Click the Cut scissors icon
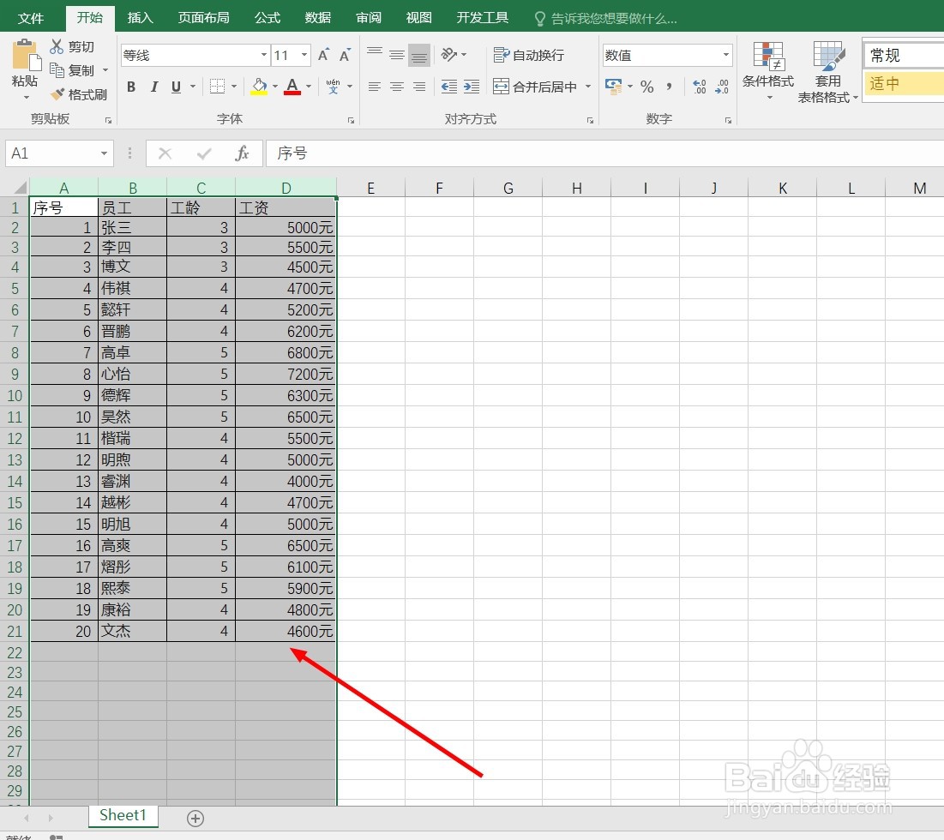 point(57,46)
